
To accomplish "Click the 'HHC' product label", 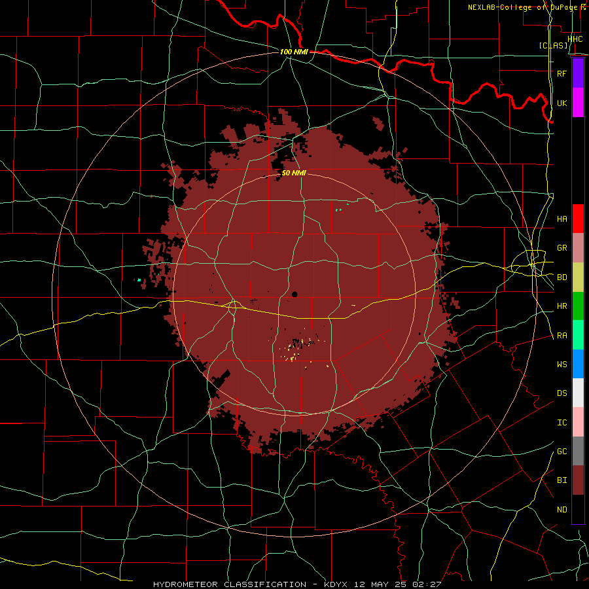I will click(575, 39).
